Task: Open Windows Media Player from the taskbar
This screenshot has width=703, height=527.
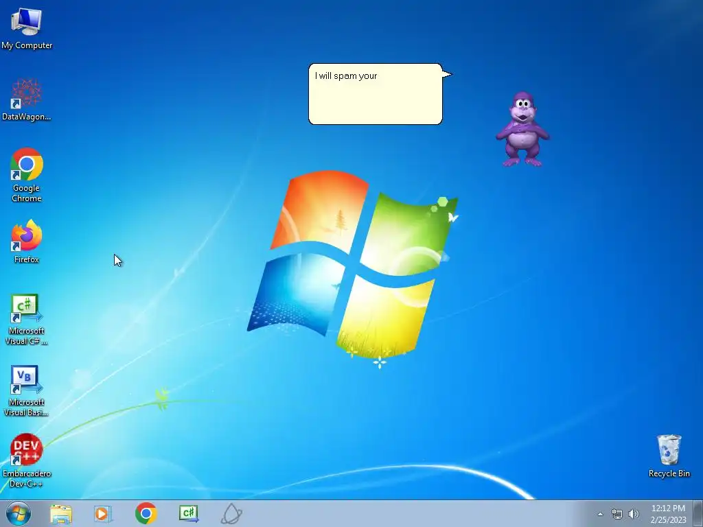Action: click(103, 513)
